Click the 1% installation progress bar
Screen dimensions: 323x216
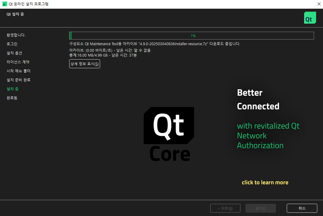coord(191,36)
